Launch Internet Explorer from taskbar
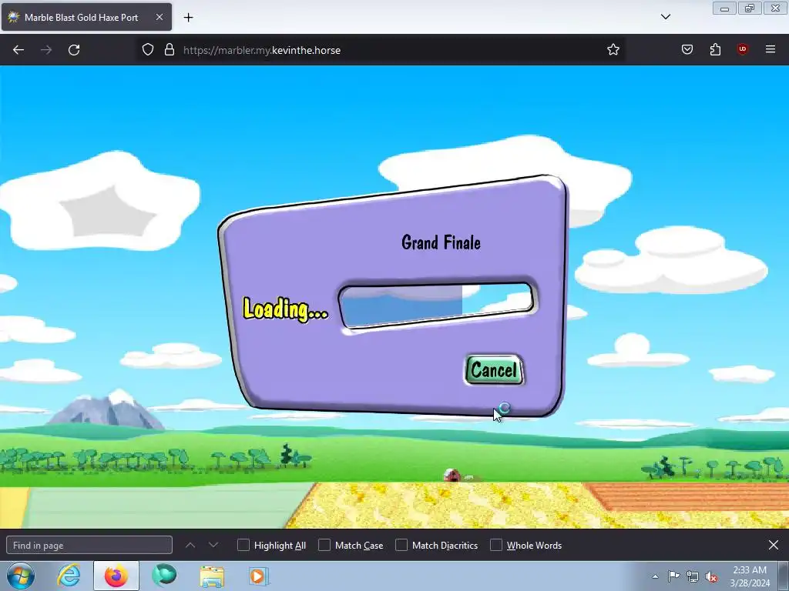Viewport: 789px width, 591px height. (x=69, y=576)
